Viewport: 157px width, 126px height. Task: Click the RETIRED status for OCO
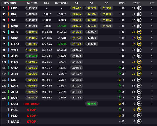[32, 104]
